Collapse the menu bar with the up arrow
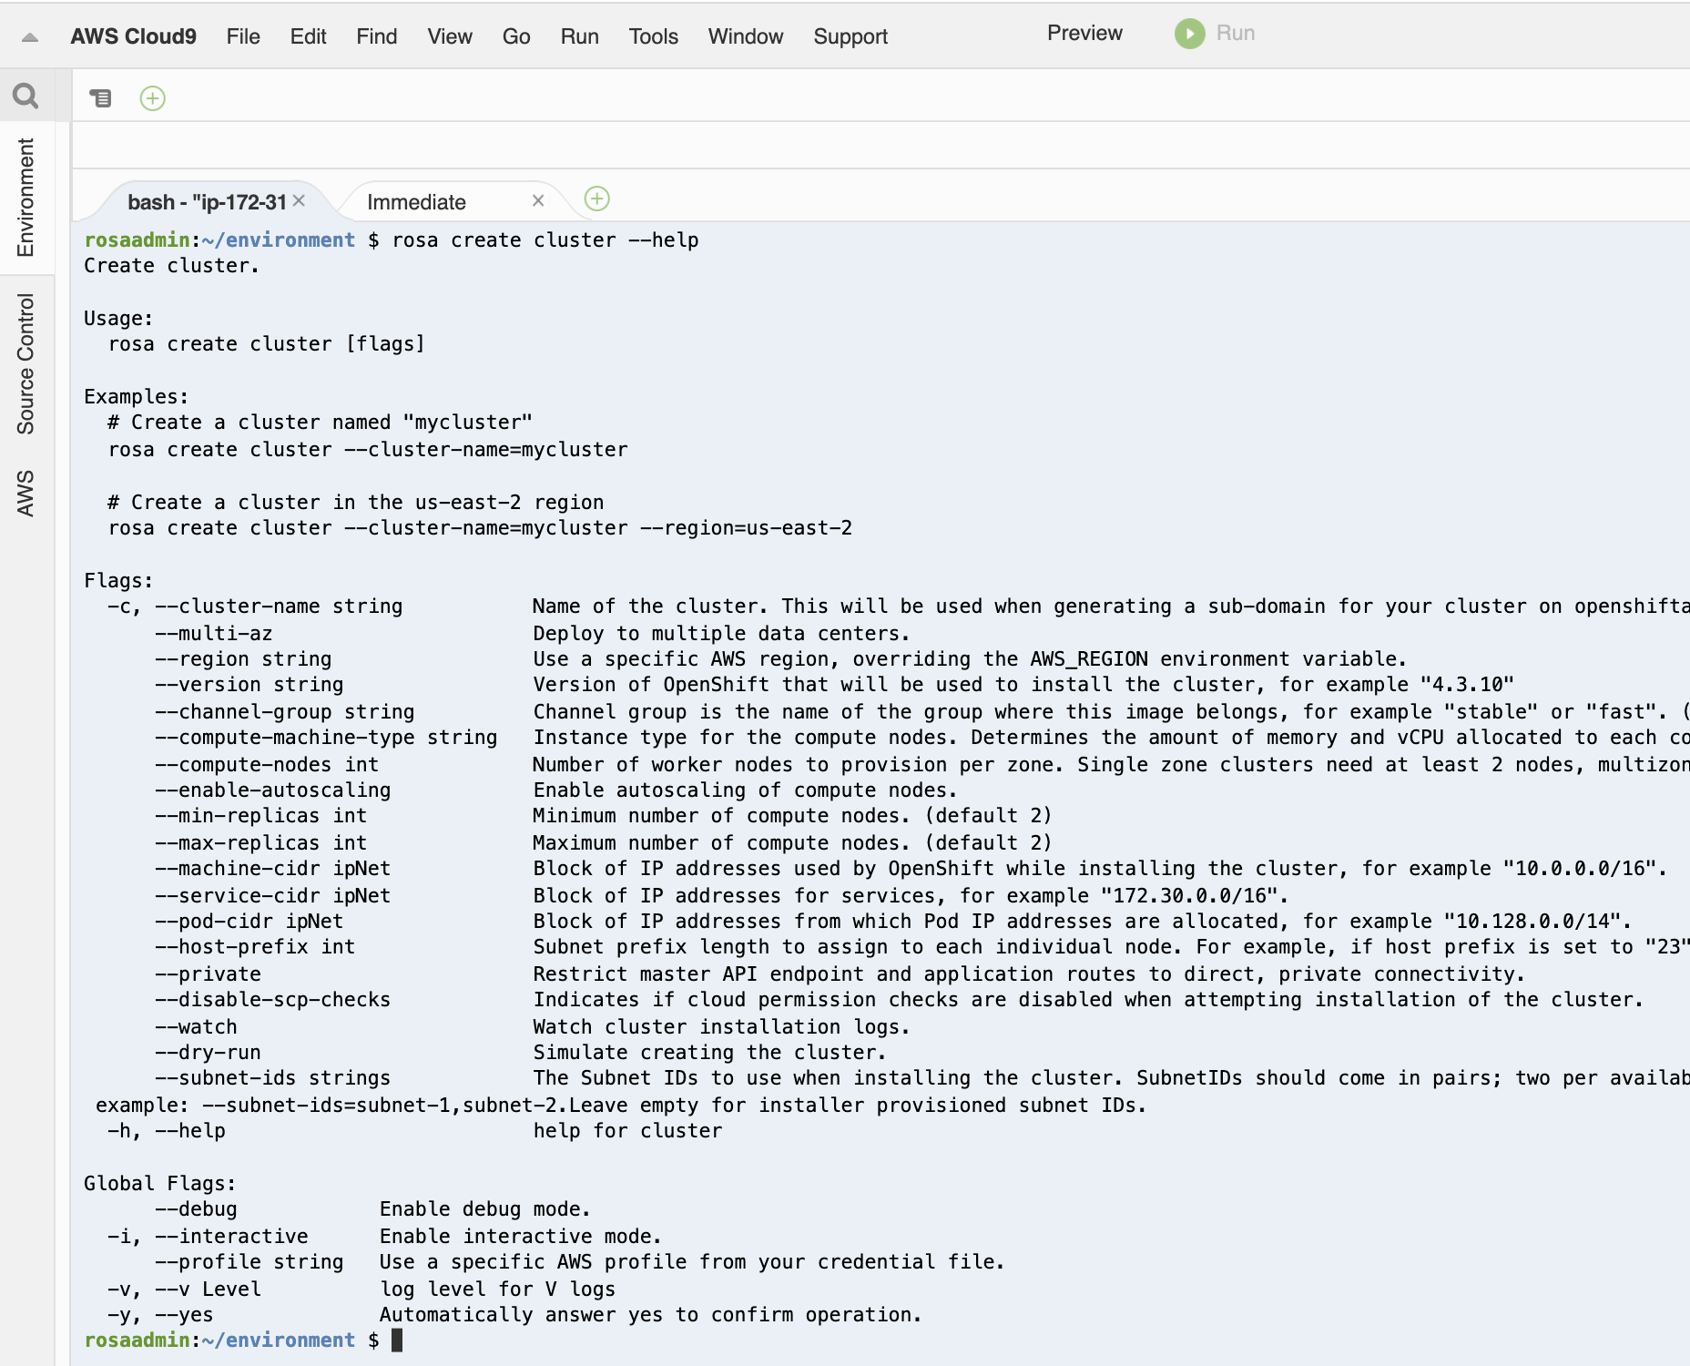Viewport: 1690px width, 1366px height. pos(29,37)
